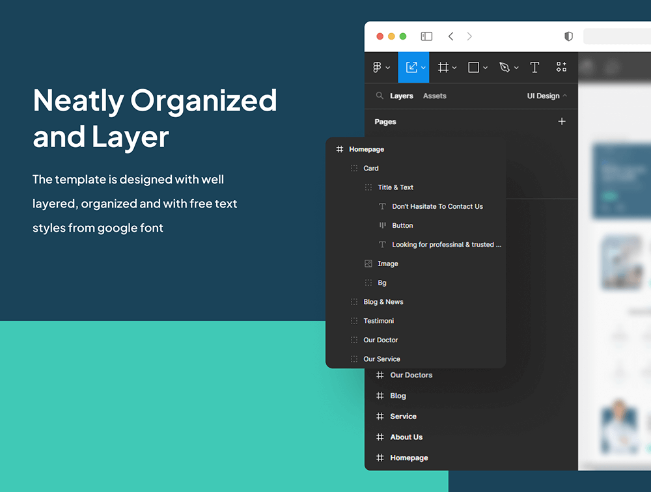Select the Pen tool

[505, 67]
